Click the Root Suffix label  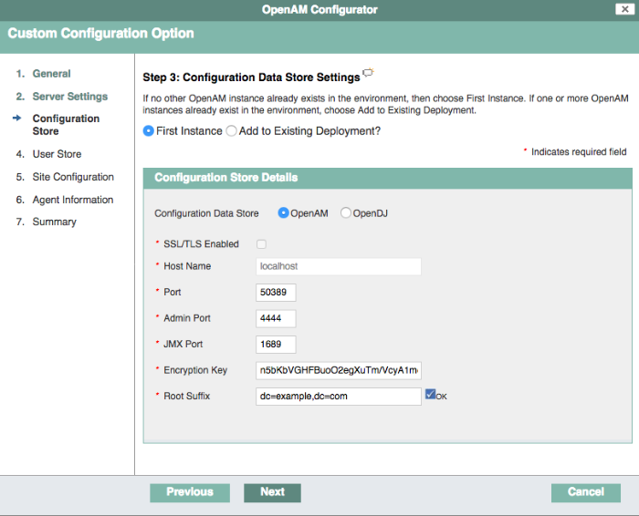point(186,396)
